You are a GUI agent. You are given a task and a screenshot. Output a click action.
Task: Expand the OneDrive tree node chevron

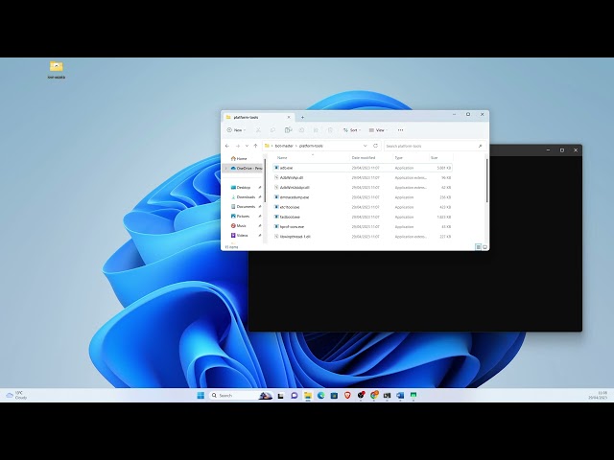226,169
